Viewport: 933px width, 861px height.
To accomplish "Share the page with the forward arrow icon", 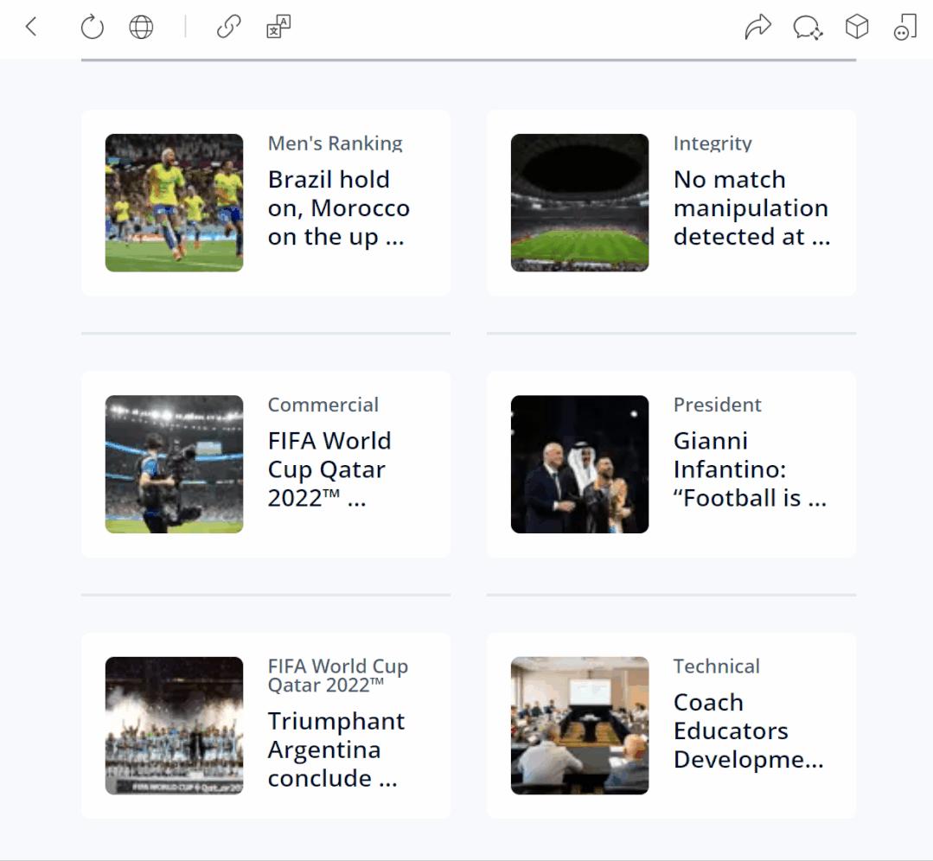I will 758,27.
